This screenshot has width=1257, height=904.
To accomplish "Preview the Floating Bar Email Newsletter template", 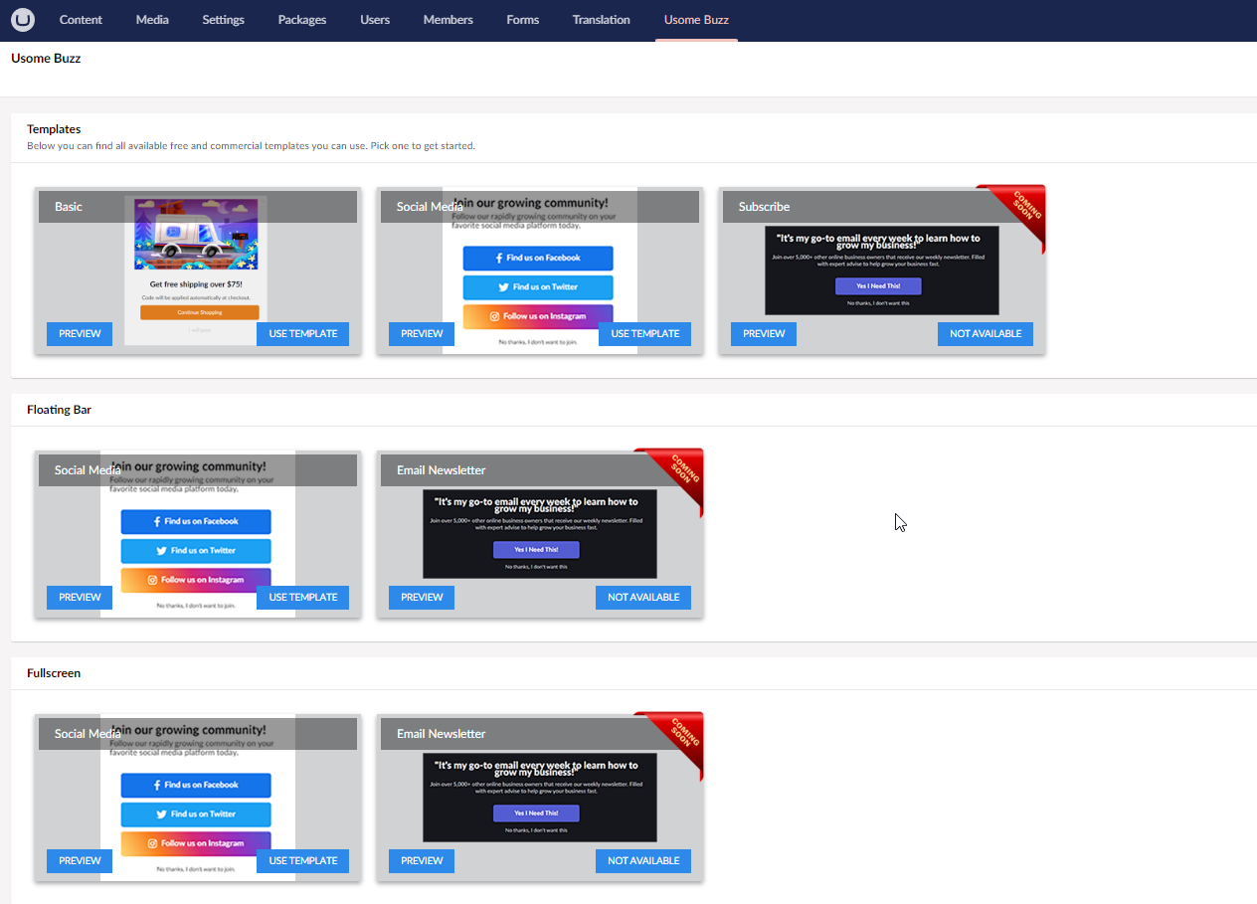I will [422, 597].
